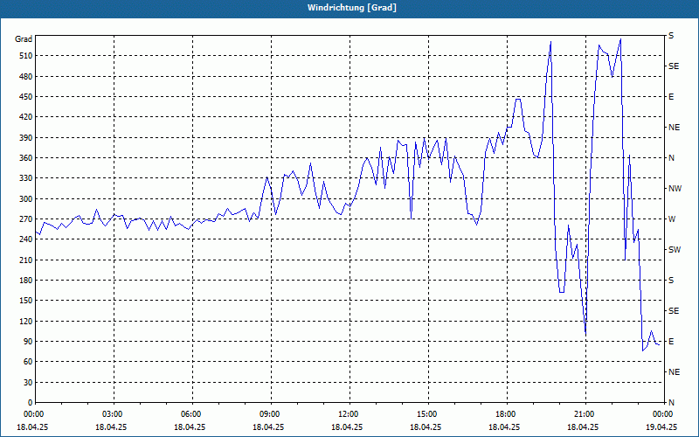This screenshot has width=699, height=437.
Task: Click the 60 y-axis label
Action: [28, 362]
